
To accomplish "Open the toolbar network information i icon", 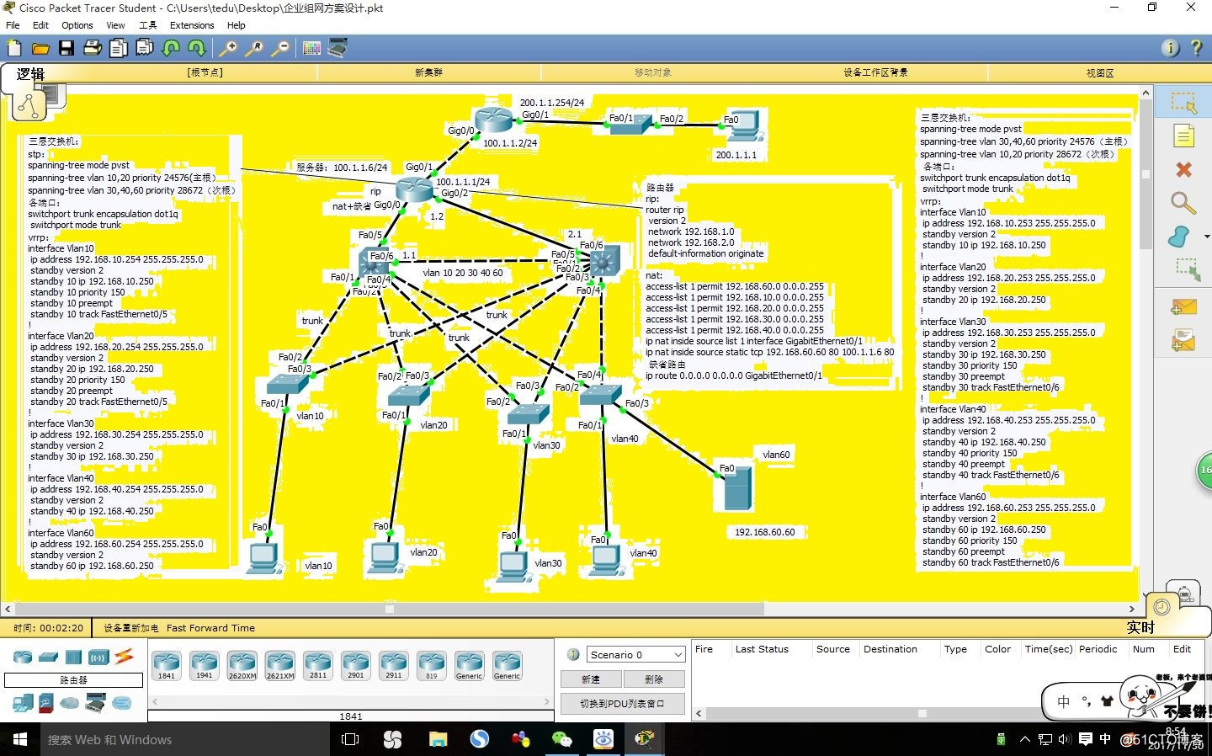I will coord(1170,48).
